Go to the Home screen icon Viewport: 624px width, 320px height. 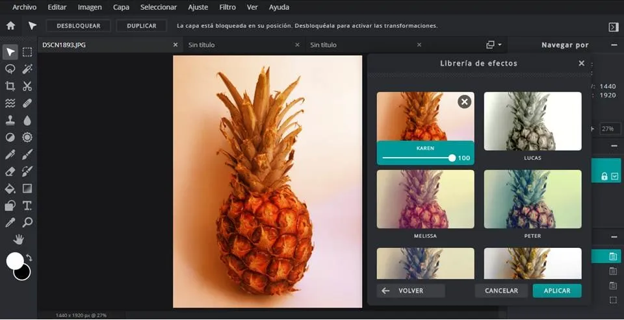[11, 26]
